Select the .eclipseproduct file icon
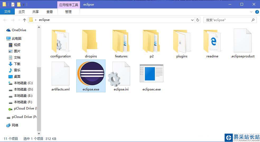 point(243,40)
